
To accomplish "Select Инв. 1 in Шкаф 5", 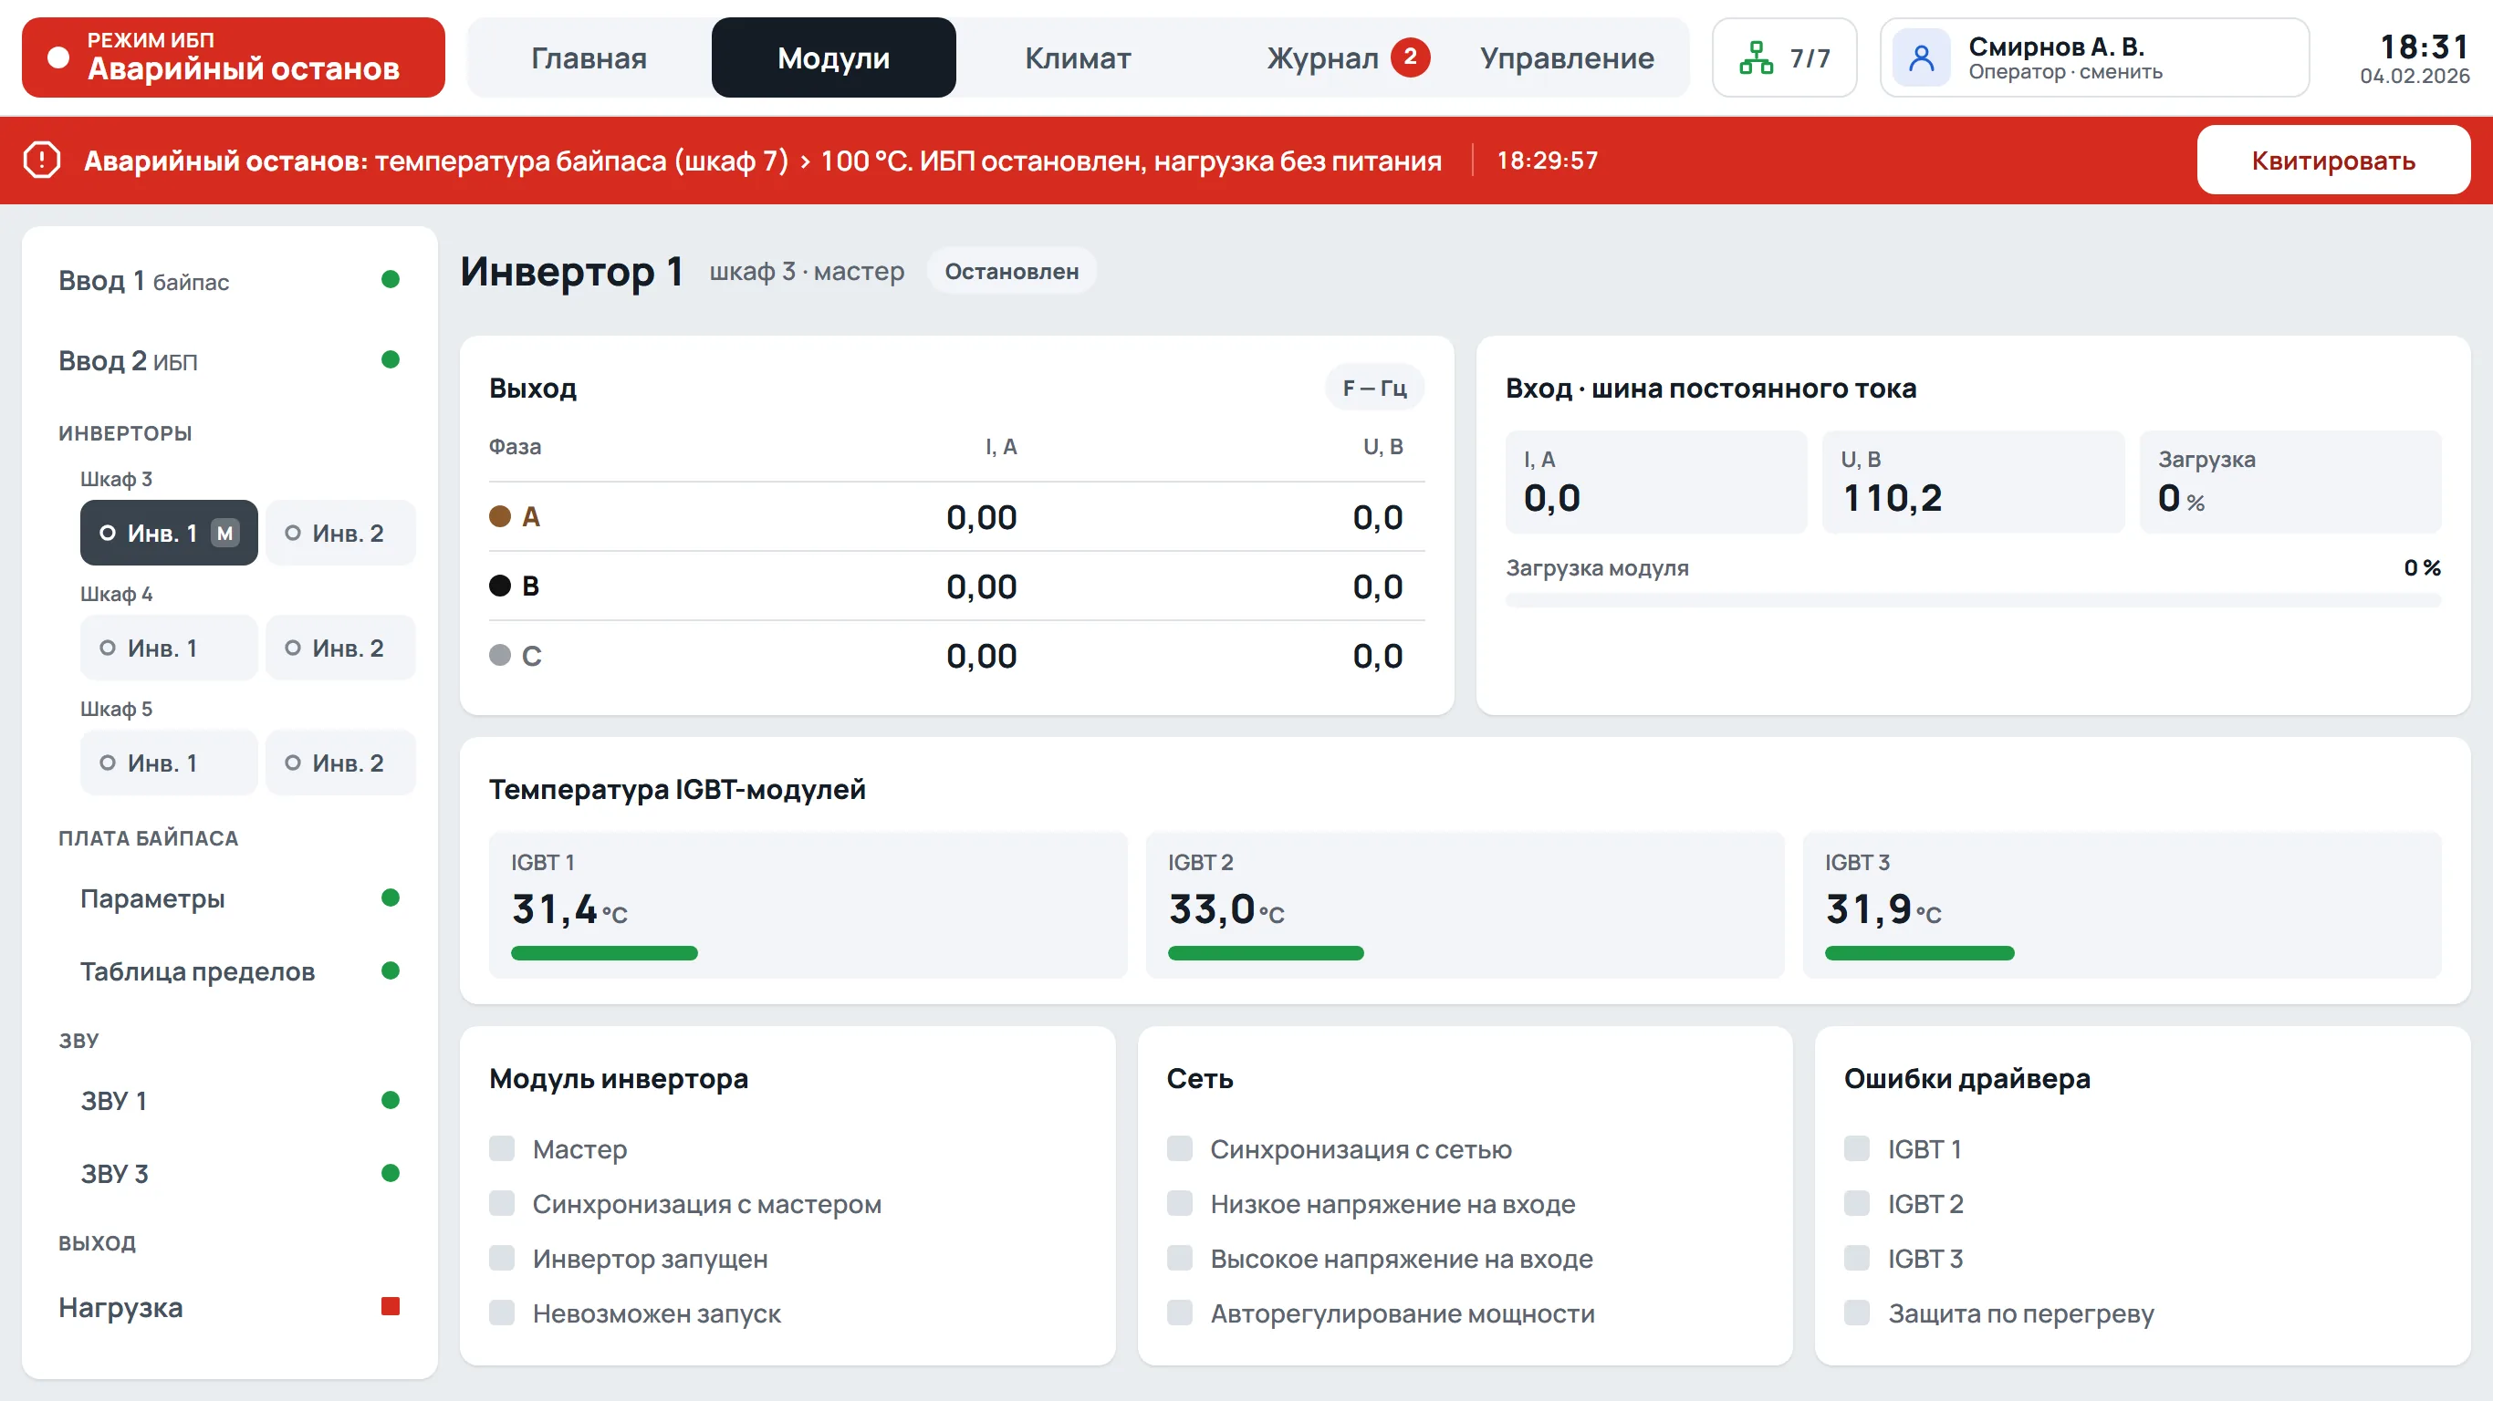I will (169, 763).
